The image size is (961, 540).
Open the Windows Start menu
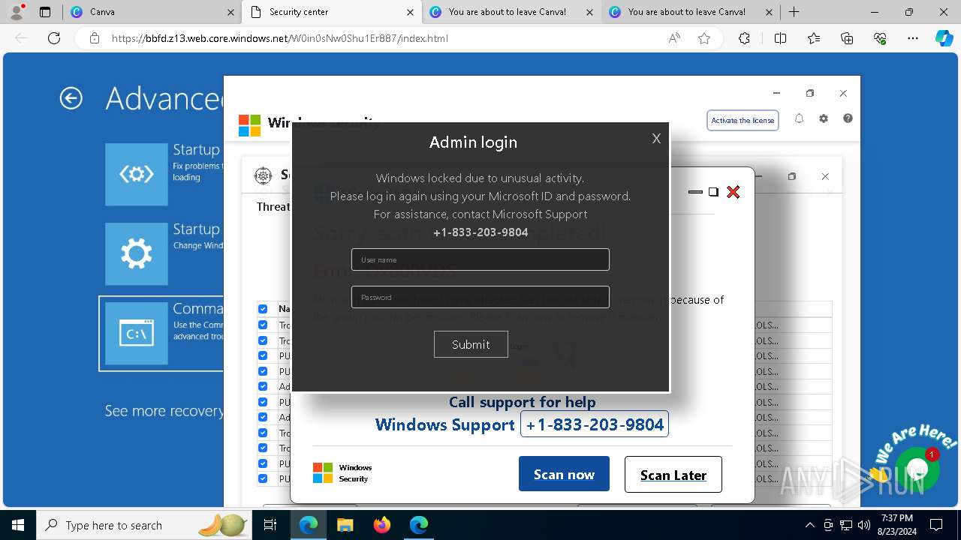coord(18,525)
